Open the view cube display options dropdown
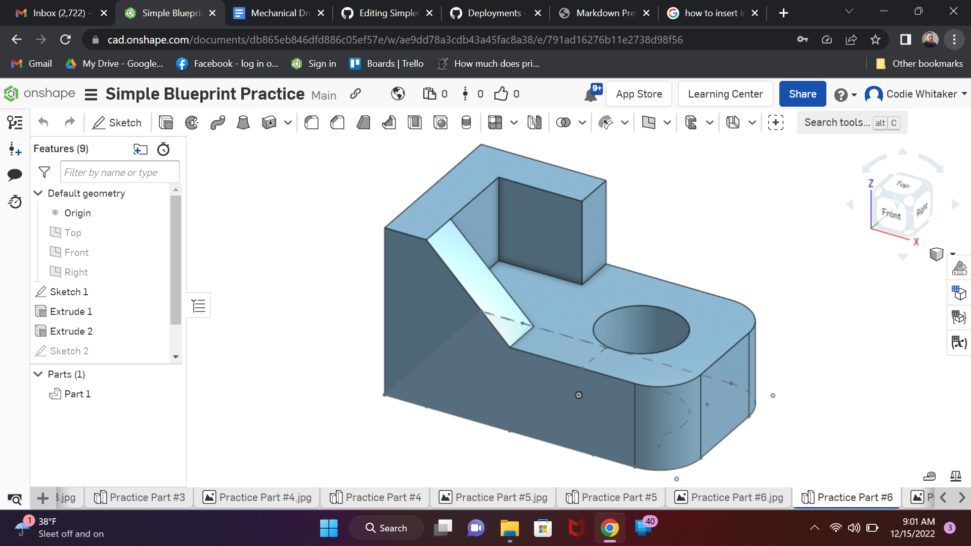 (x=953, y=254)
